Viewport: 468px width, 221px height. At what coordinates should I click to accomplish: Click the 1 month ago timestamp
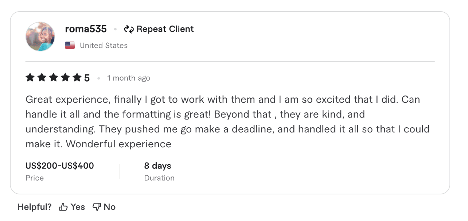(128, 78)
